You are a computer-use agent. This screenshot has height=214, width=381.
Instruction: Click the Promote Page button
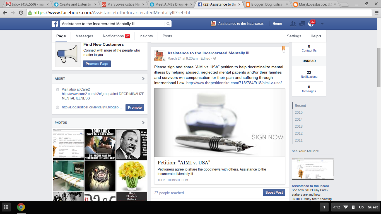[97, 64]
